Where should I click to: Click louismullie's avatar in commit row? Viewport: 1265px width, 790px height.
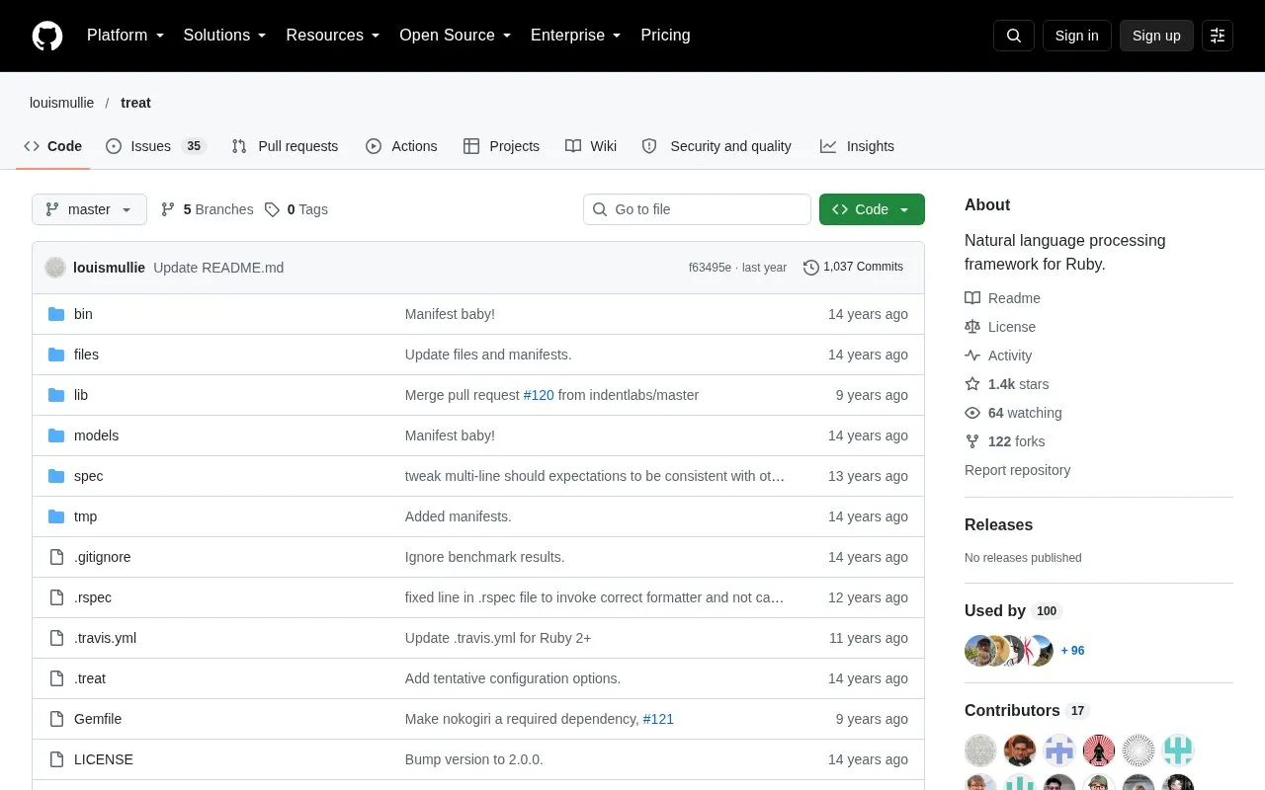click(x=55, y=268)
